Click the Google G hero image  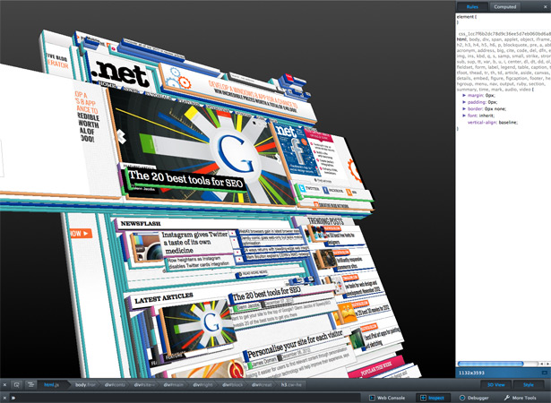point(236,154)
